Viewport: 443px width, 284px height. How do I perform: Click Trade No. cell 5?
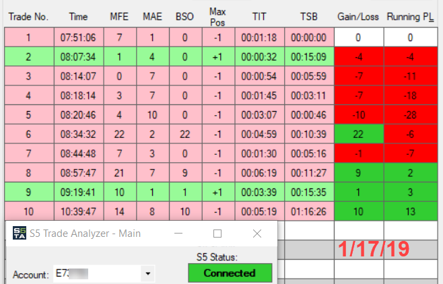pyautogui.click(x=29, y=115)
